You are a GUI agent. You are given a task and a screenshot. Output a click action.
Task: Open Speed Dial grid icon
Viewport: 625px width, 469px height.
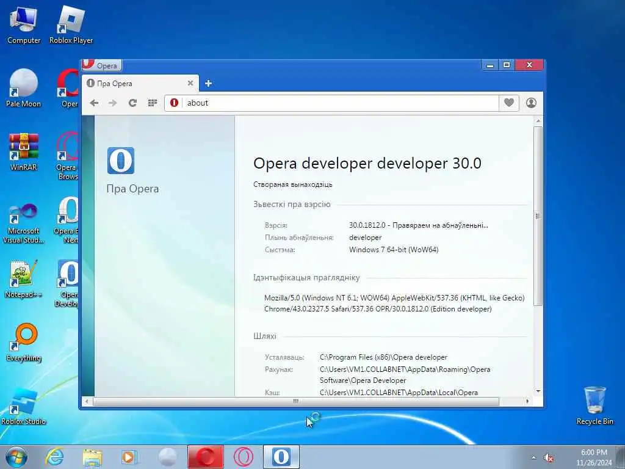[152, 103]
